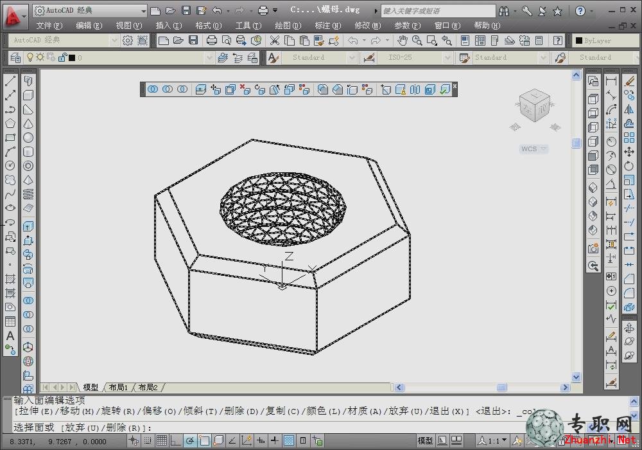Click Check solid in solid editing toolbar
This screenshot has width=642, height=450.
[445, 89]
